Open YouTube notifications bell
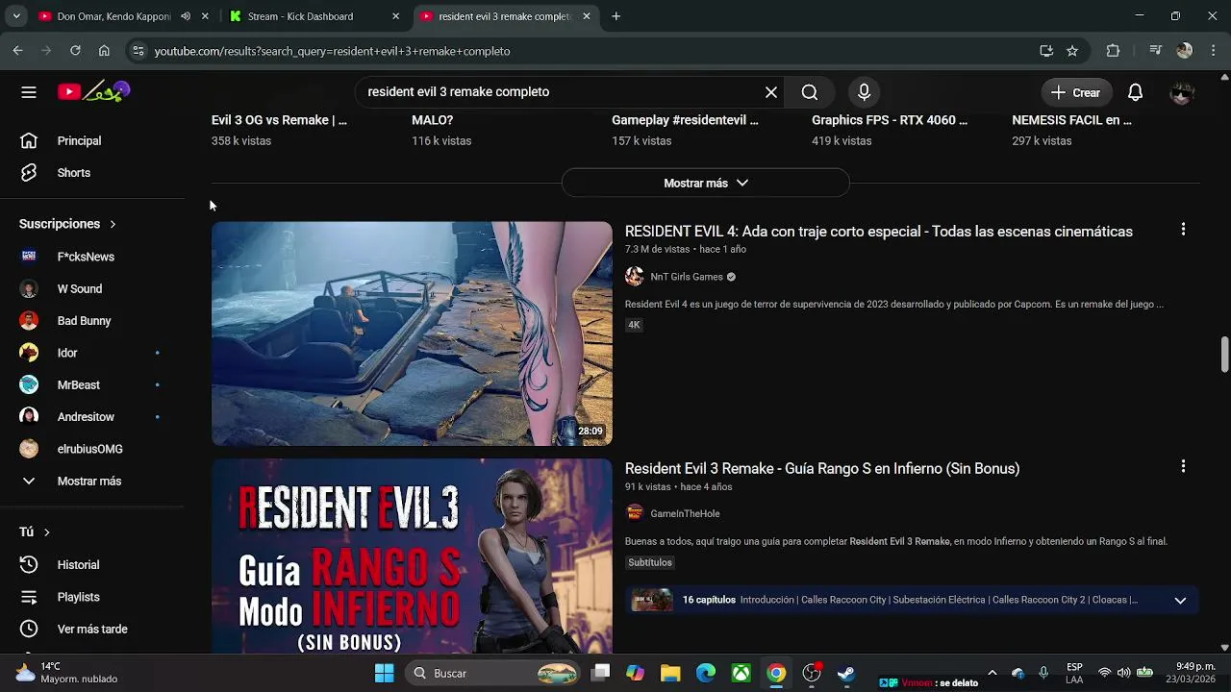The width and height of the screenshot is (1231, 692). [x=1135, y=92]
